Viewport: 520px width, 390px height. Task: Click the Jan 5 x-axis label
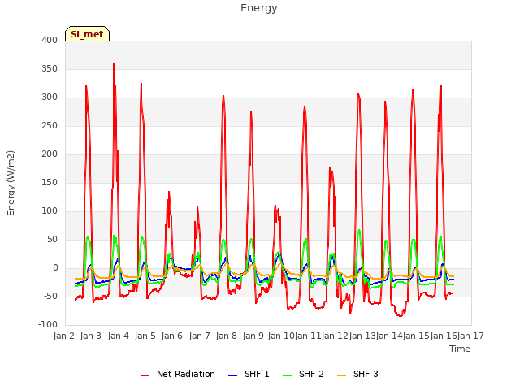click(145, 336)
